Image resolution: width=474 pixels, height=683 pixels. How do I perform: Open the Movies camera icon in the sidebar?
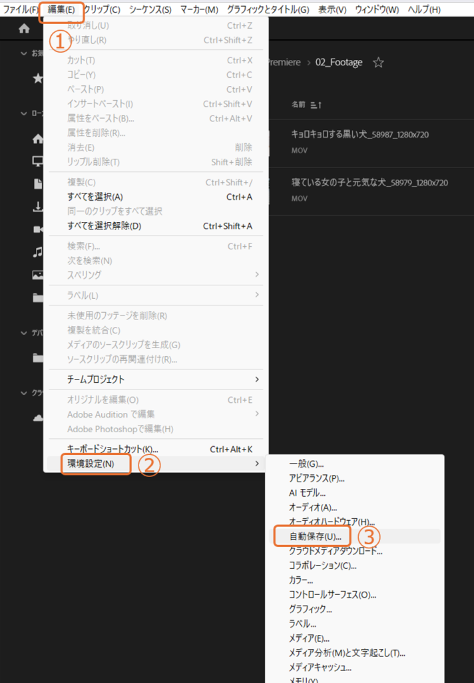click(38, 229)
